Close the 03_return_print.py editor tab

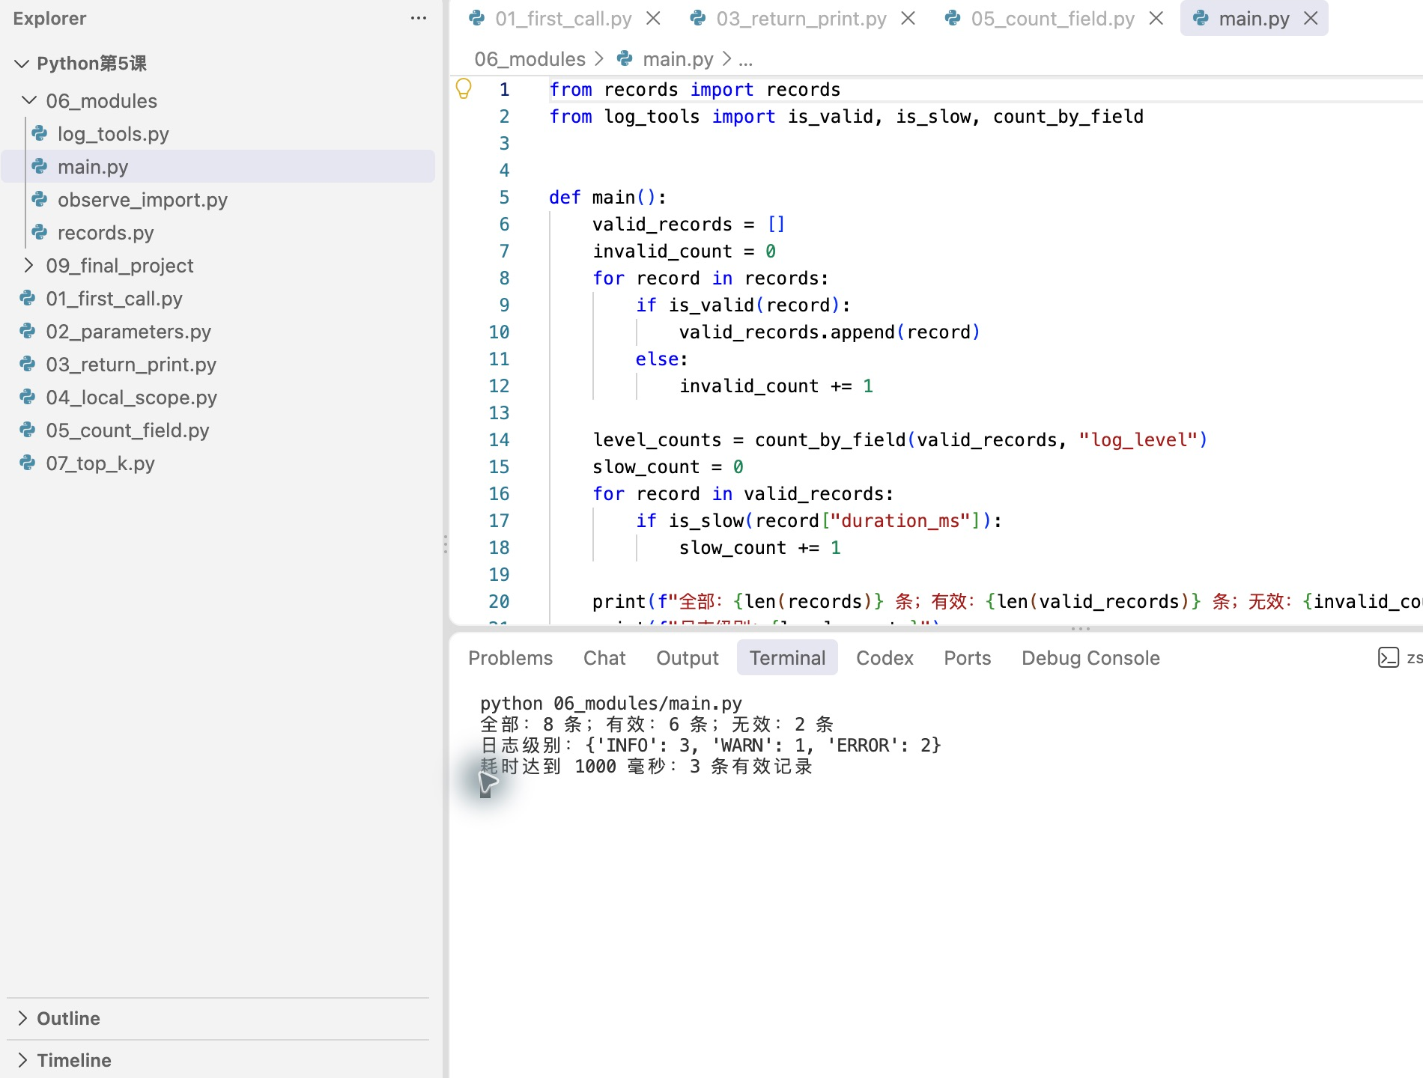(908, 19)
